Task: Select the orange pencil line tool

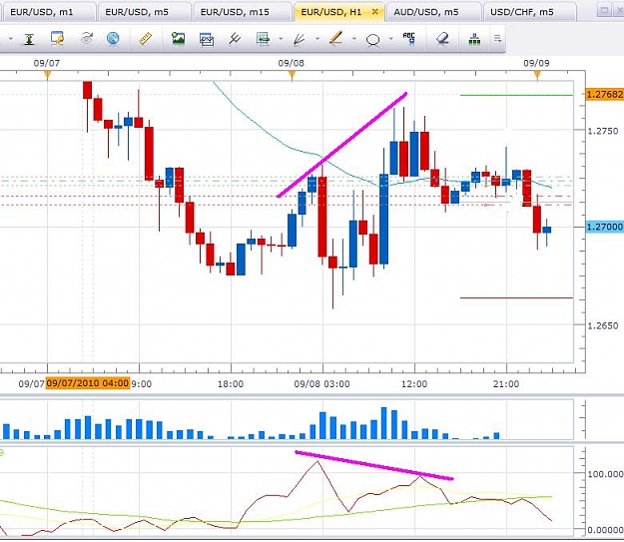Action: click(x=335, y=38)
